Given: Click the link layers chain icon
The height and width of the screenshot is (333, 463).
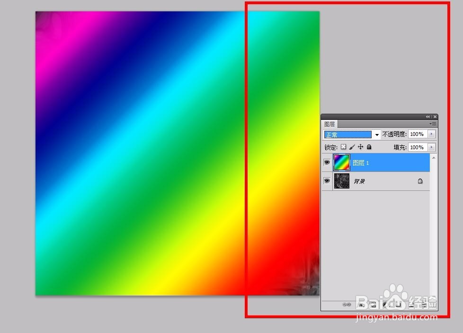Looking at the screenshot, I should pos(347,304).
